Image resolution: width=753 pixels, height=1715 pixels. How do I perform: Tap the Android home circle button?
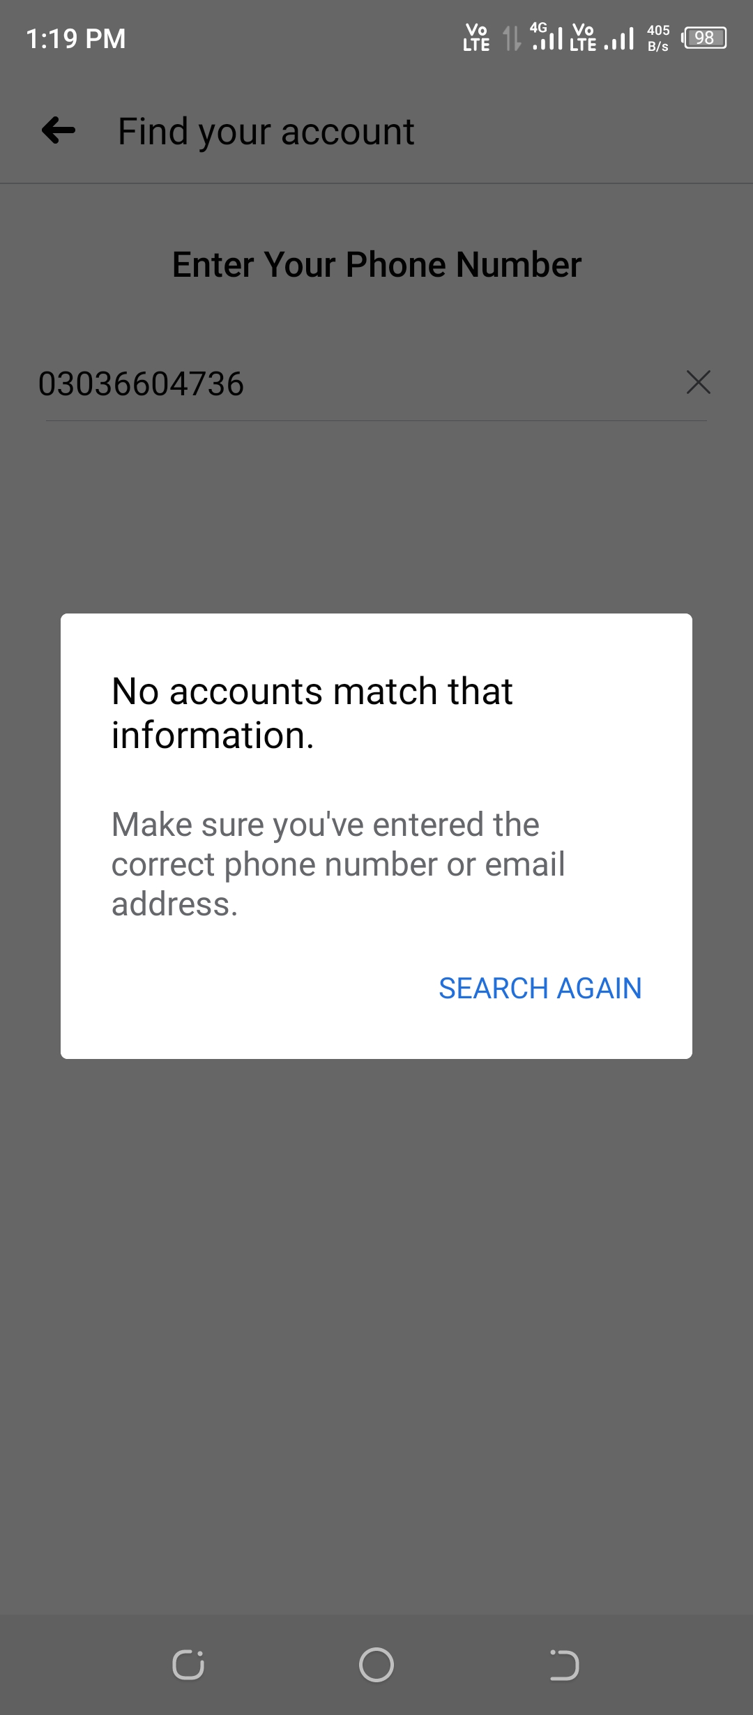click(376, 1665)
